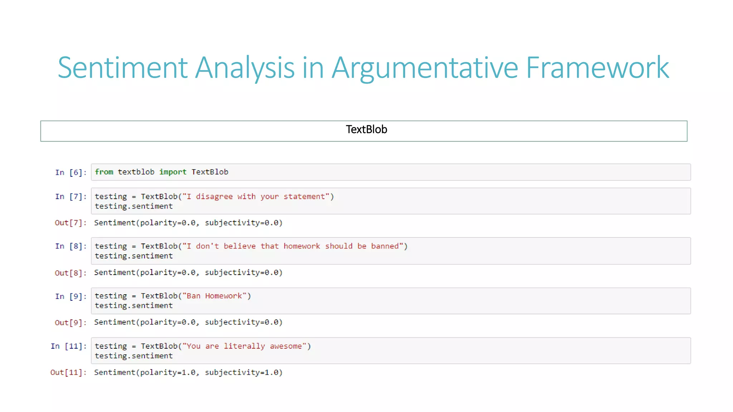Focus the "Ban Homework" code cell

coord(390,301)
